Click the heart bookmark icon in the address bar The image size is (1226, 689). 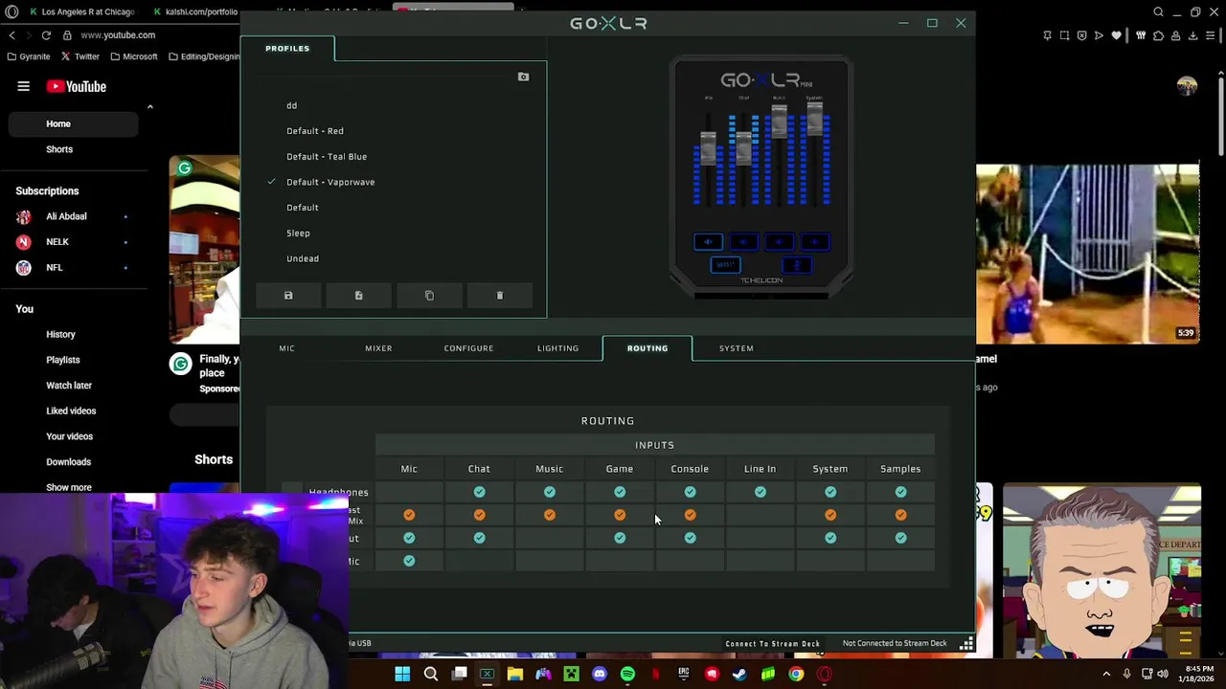tap(1117, 35)
